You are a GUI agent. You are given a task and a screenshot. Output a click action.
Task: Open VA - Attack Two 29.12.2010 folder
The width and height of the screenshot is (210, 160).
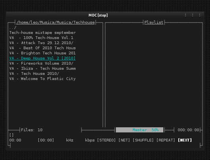(x=41, y=43)
